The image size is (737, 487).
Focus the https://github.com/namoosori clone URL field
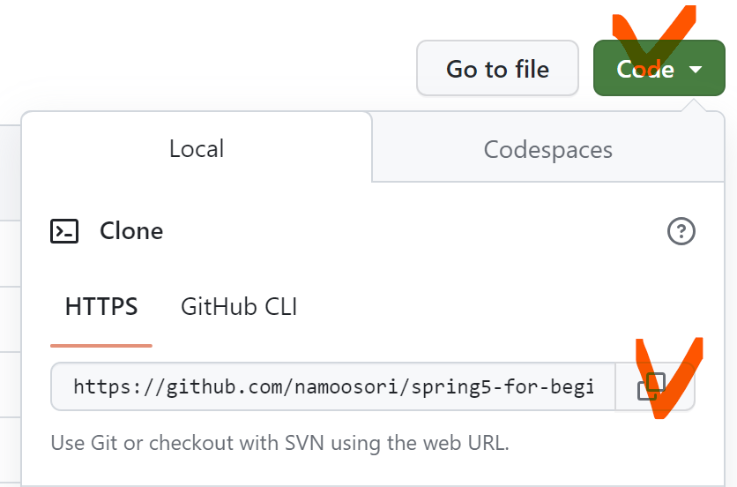coord(333,386)
